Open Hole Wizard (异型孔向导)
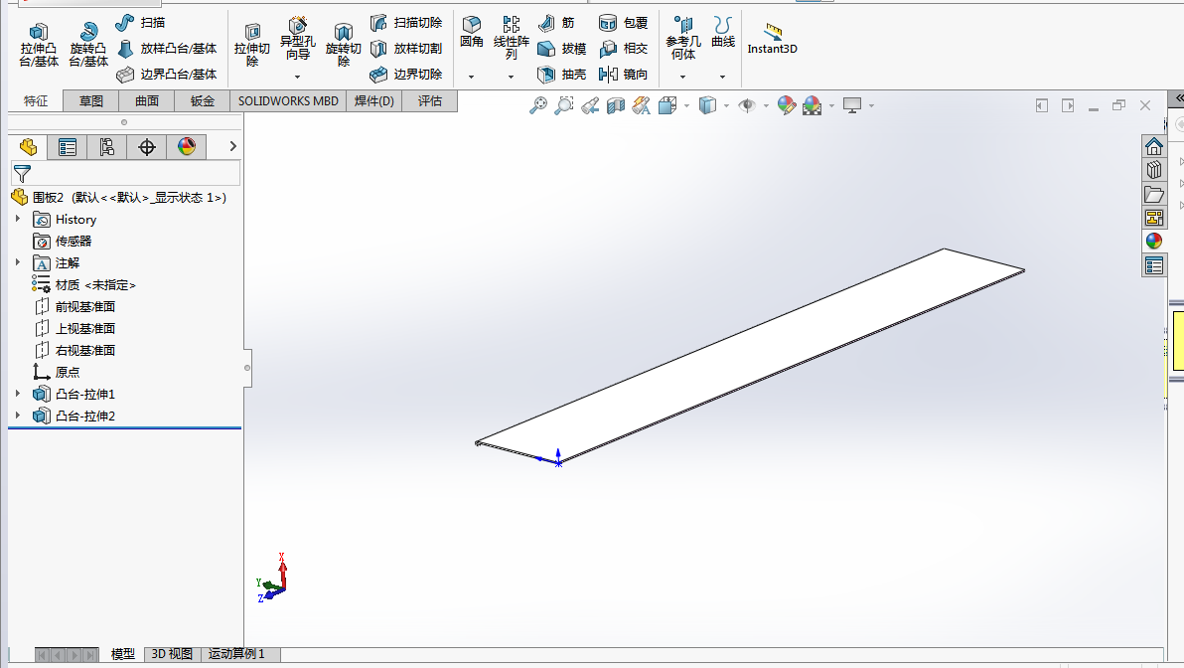 (298, 39)
